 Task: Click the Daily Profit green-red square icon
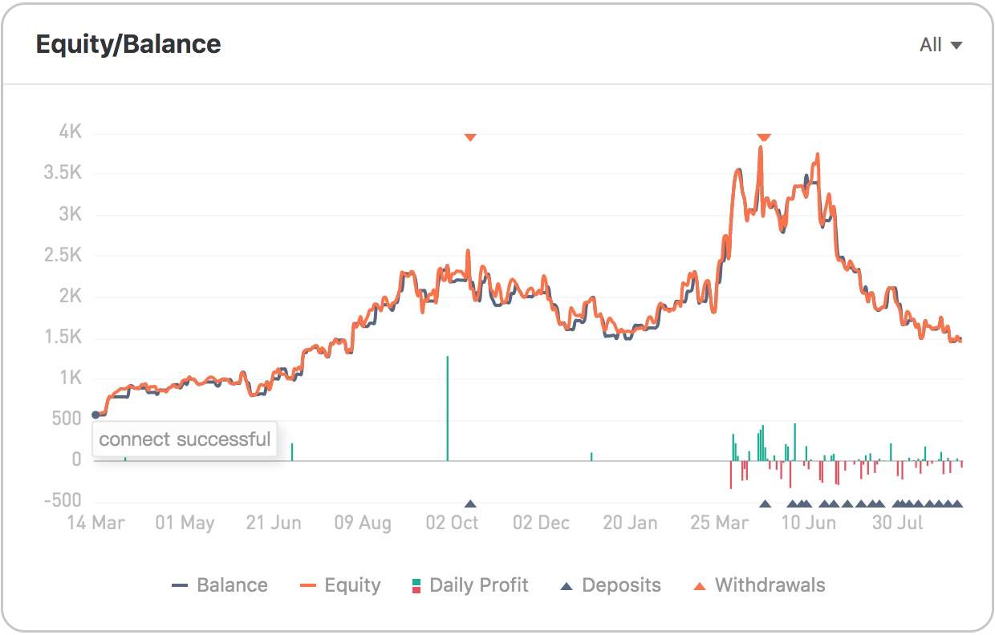(416, 585)
